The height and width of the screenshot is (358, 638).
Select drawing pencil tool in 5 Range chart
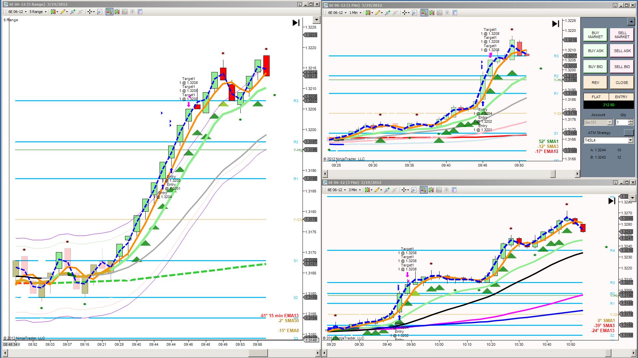pos(64,12)
